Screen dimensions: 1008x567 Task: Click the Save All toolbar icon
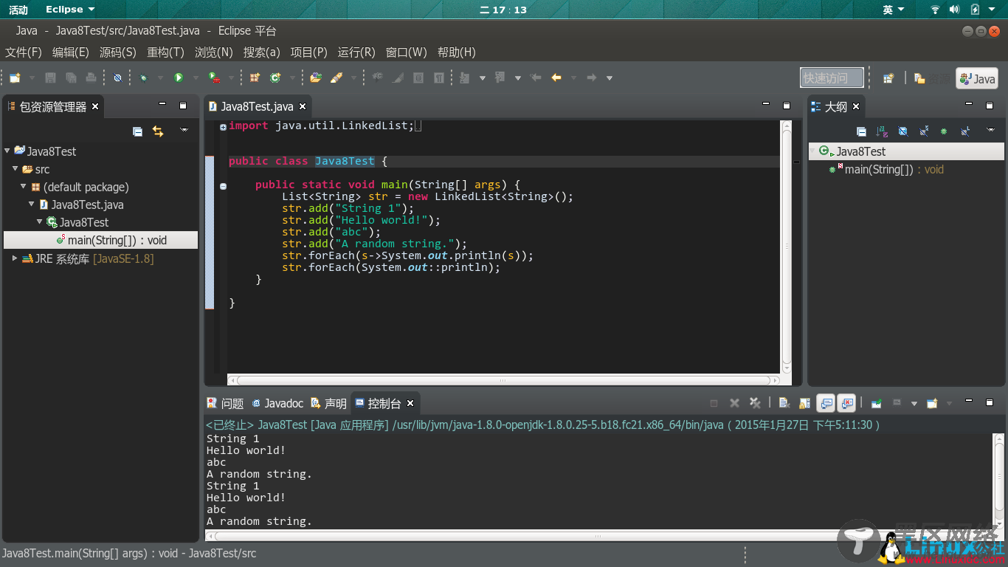point(71,78)
